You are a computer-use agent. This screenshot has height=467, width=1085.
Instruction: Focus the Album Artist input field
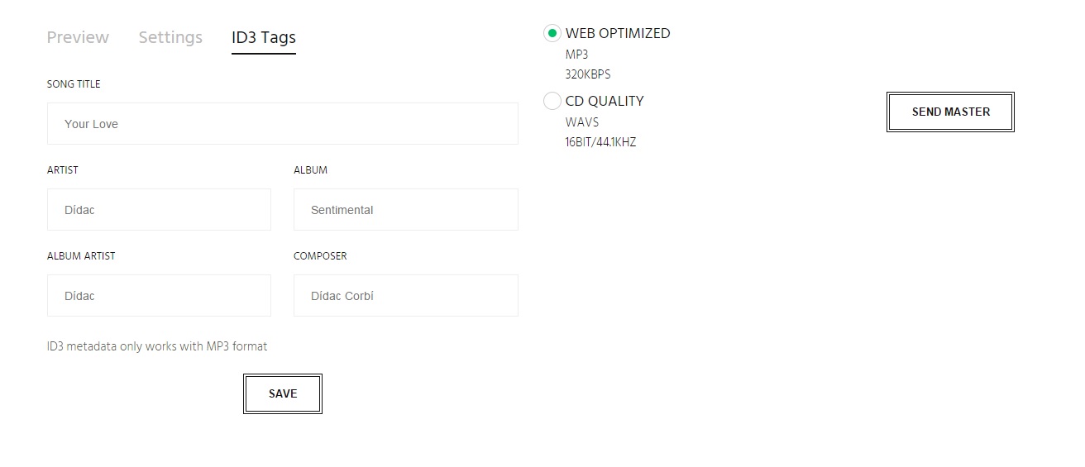tap(159, 296)
